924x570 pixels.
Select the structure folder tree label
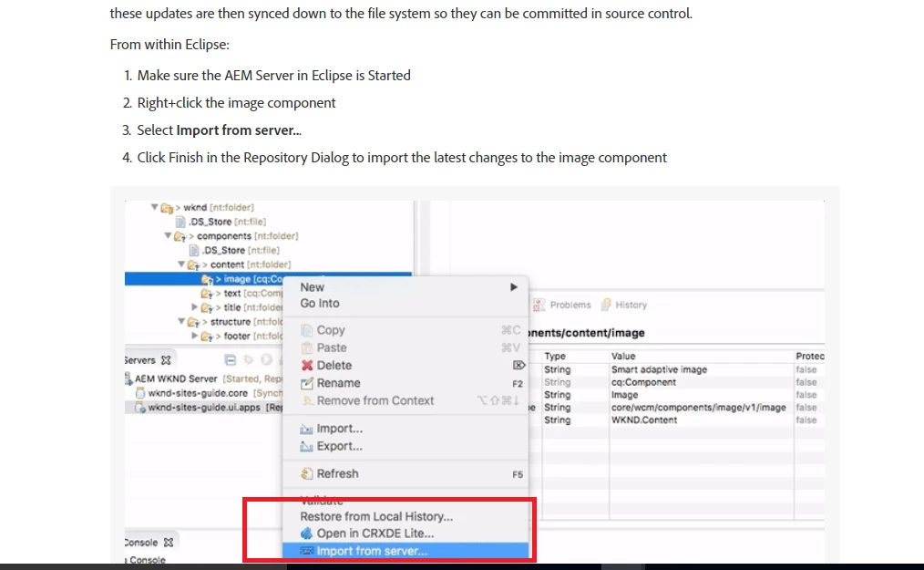click(x=246, y=322)
